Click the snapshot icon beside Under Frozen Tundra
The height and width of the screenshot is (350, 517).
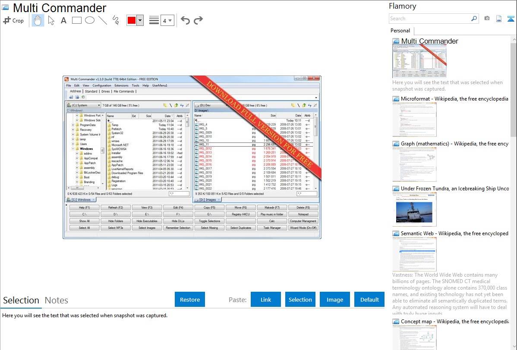coord(396,189)
